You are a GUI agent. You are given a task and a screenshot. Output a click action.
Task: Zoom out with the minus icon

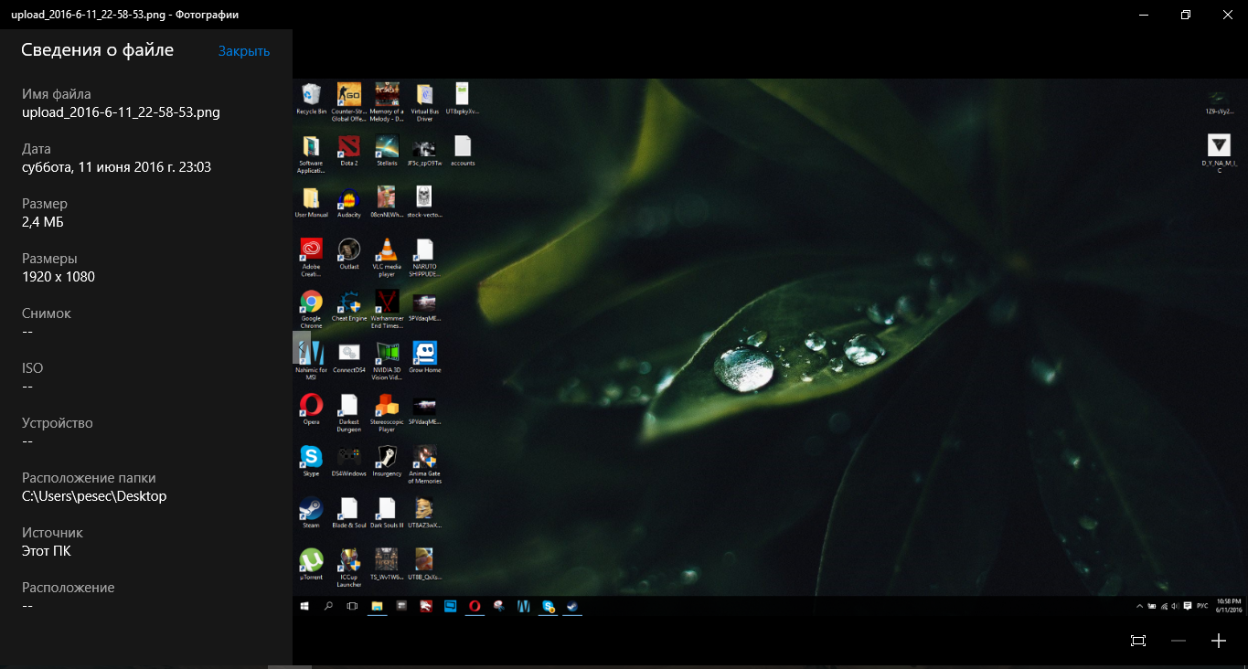[1179, 641]
